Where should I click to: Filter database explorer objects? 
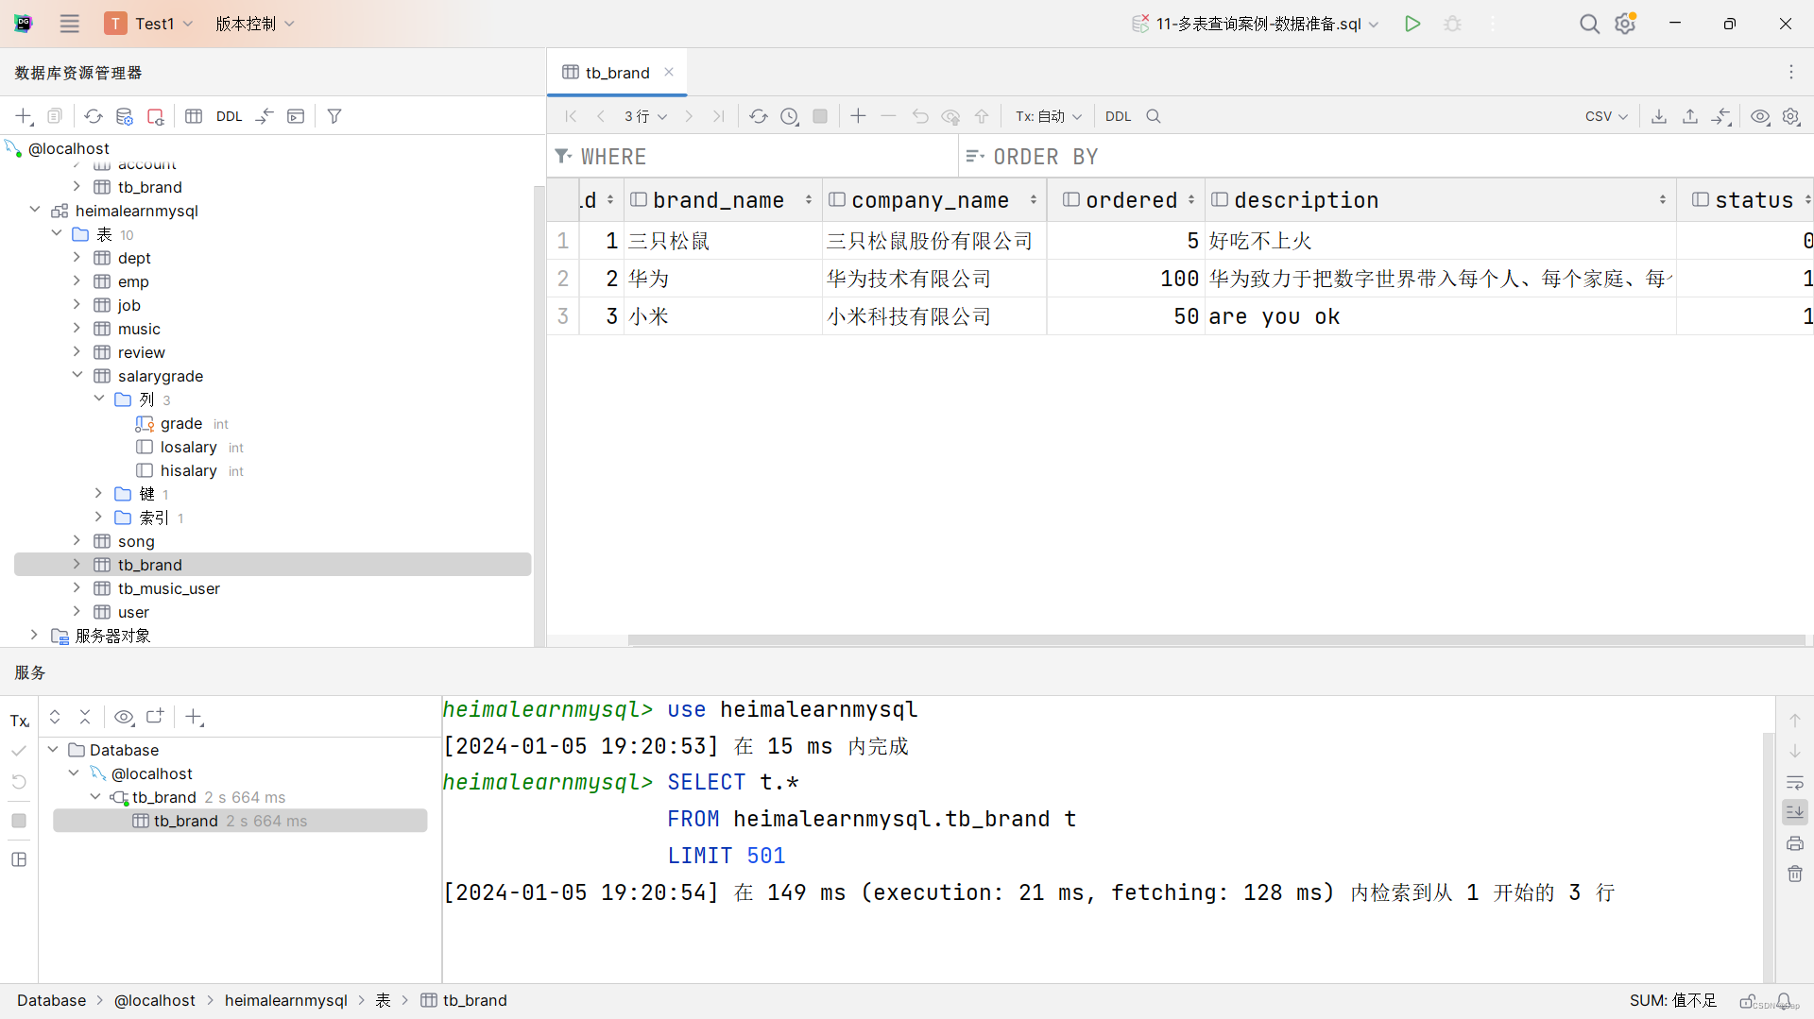click(x=334, y=116)
